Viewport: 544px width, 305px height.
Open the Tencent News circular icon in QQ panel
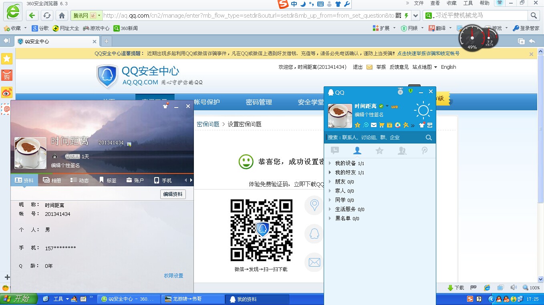(x=397, y=125)
